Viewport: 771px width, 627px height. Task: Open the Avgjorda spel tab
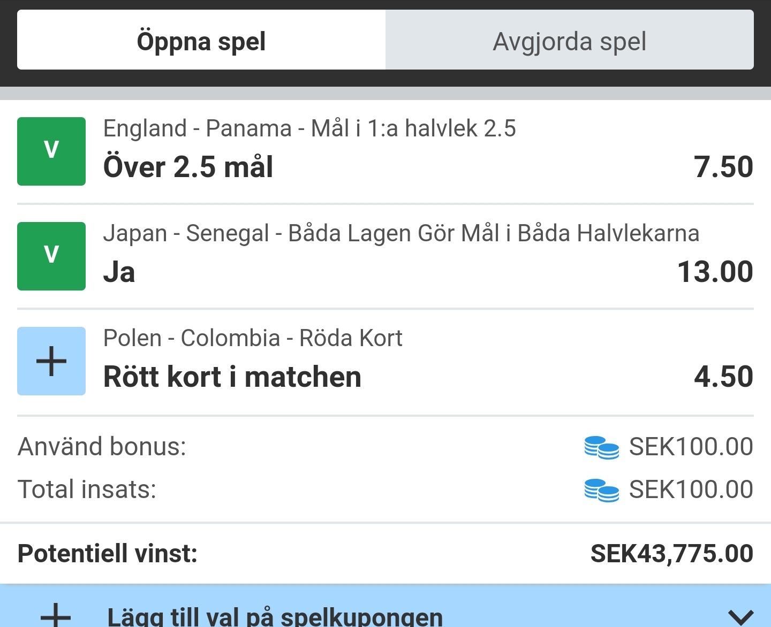click(x=570, y=40)
